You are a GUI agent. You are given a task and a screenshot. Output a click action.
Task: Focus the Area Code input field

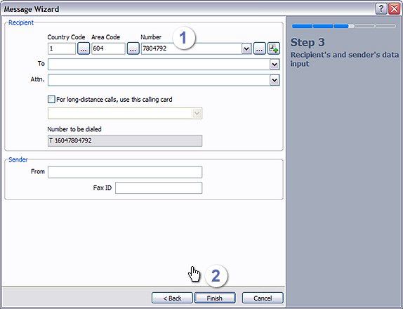(x=108, y=48)
